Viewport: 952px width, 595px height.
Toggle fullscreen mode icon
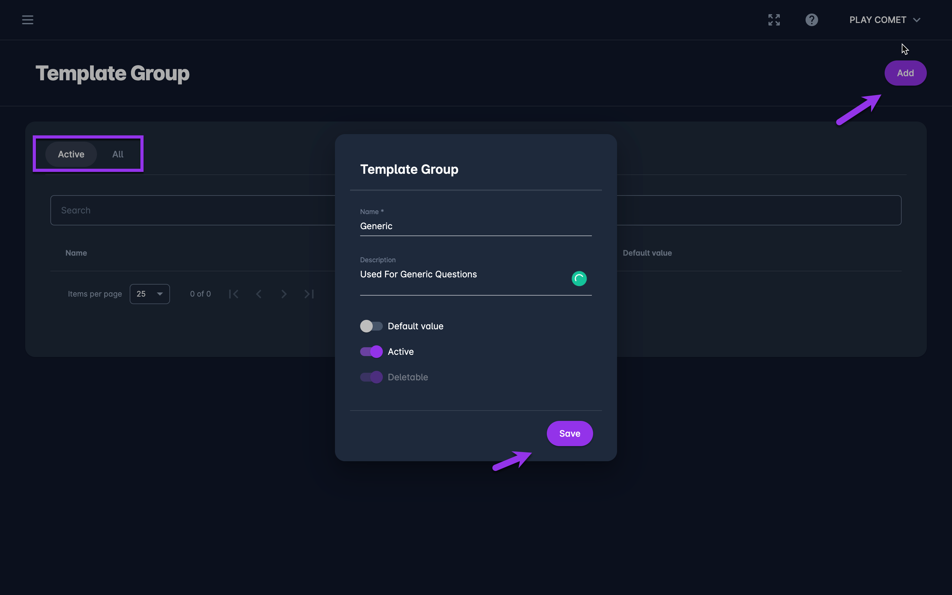pos(774,20)
